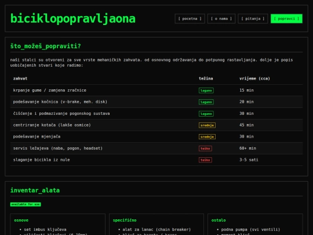The image size is (313, 235).
Task: Click the intro paragraph naši stalci su otvoreni
Action: click(152, 63)
